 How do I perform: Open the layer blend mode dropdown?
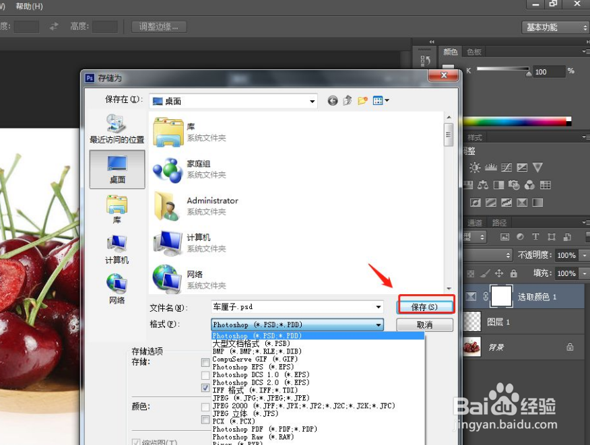coord(488,255)
